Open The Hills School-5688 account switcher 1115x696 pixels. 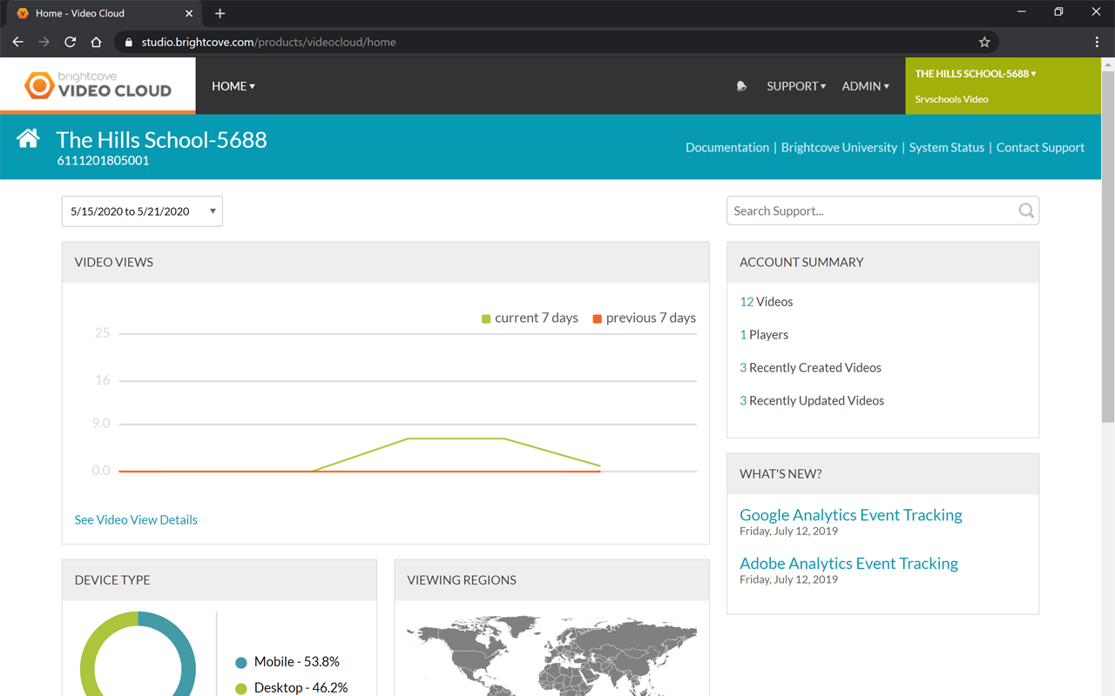point(976,74)
